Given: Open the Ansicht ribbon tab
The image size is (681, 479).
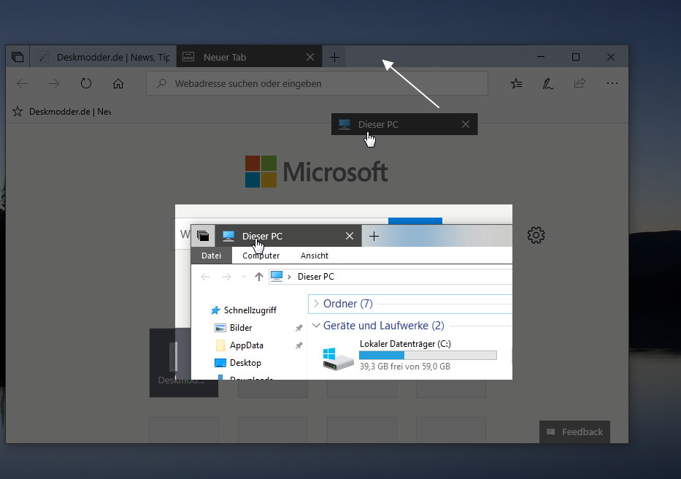Looking at the screenshot, I should 315,256.
